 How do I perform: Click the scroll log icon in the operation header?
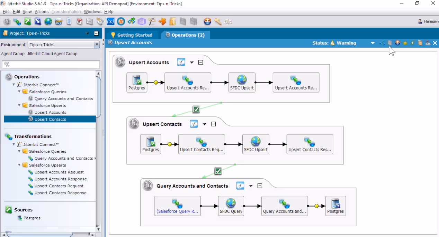(420, 43)
